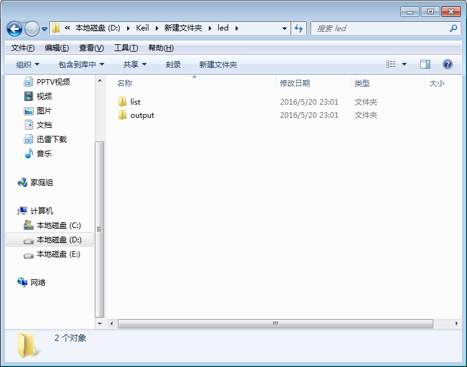Click the sidebar scroll down arrow

click(x=100, y=323)
